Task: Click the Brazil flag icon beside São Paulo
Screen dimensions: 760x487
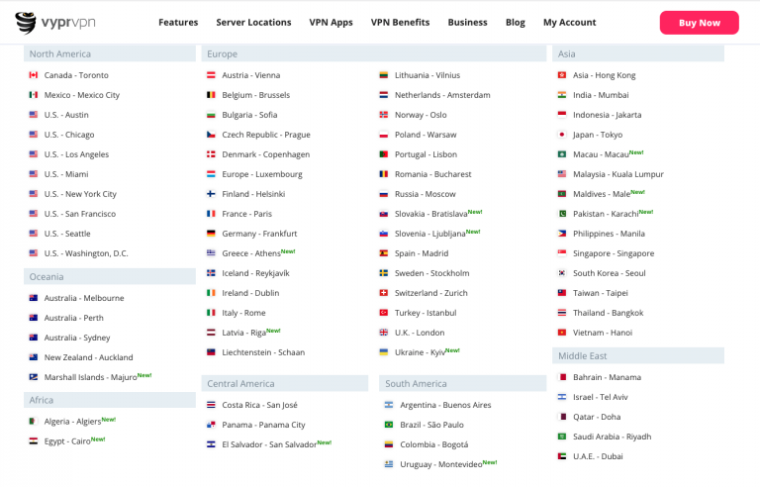Action: coord(389,425)
